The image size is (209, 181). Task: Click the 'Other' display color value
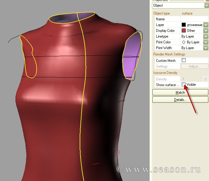(x=191, y=31)
